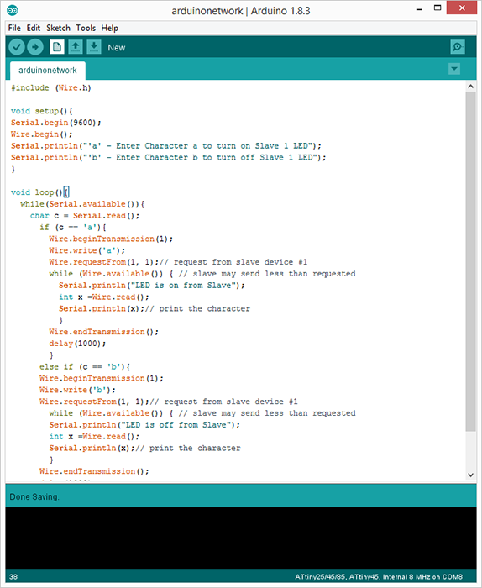Click the line '#include (Wire.h)'
Viewport: 482px width, 588px height.
click(51, 87)
